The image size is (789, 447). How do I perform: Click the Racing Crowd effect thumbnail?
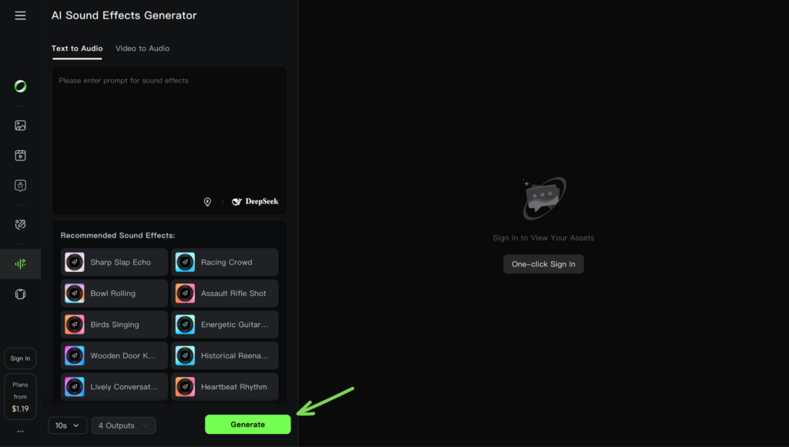185,262
